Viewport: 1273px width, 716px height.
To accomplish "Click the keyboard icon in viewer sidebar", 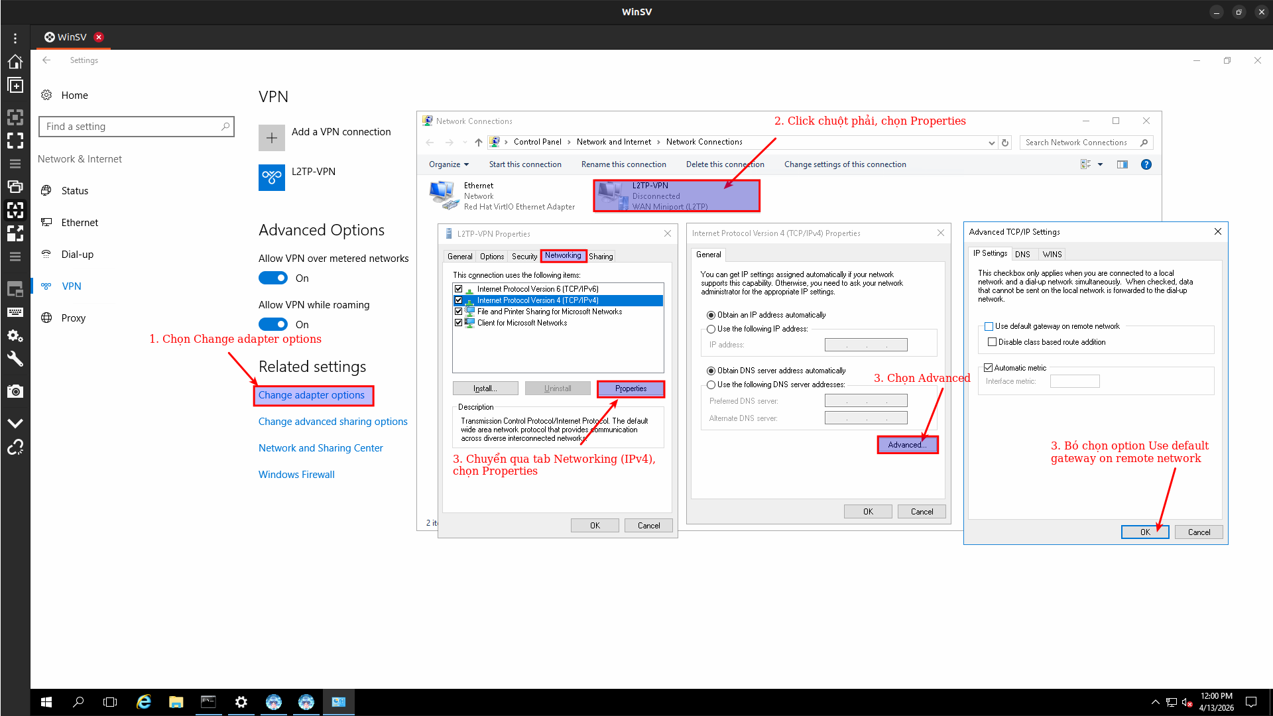I will coord(15,312).
